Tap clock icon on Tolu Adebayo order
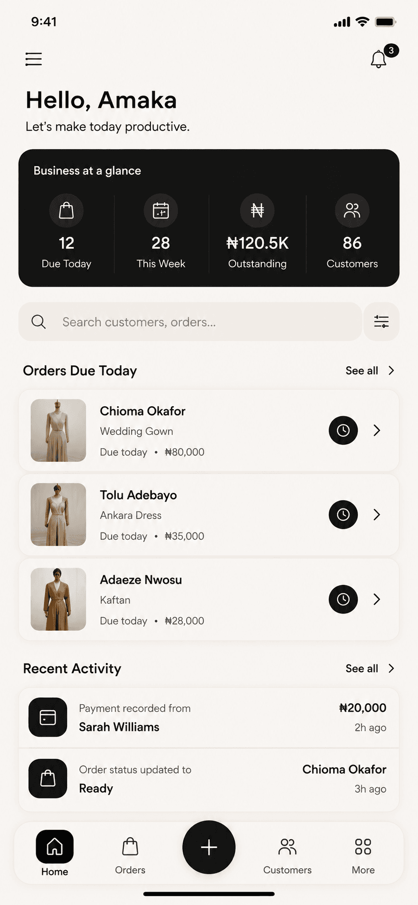Viewport: 418px width, 905px height. tap(343, 514)
